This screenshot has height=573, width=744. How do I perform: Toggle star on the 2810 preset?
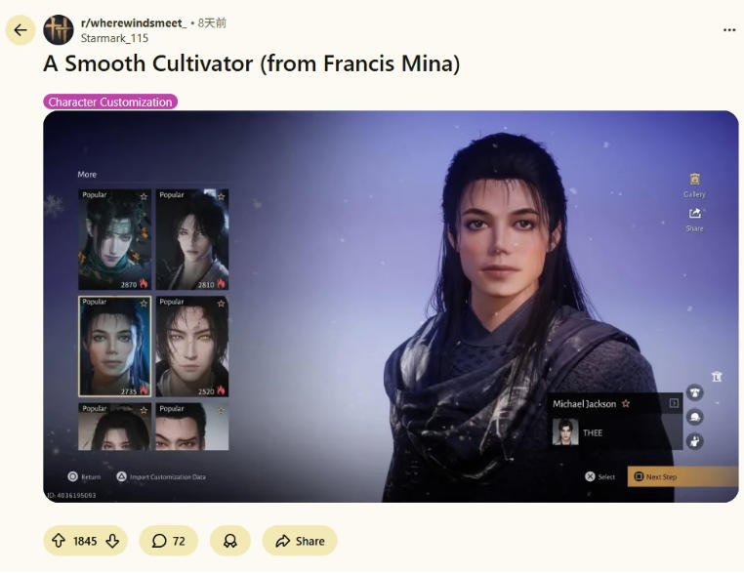click(x=221, y=196)
